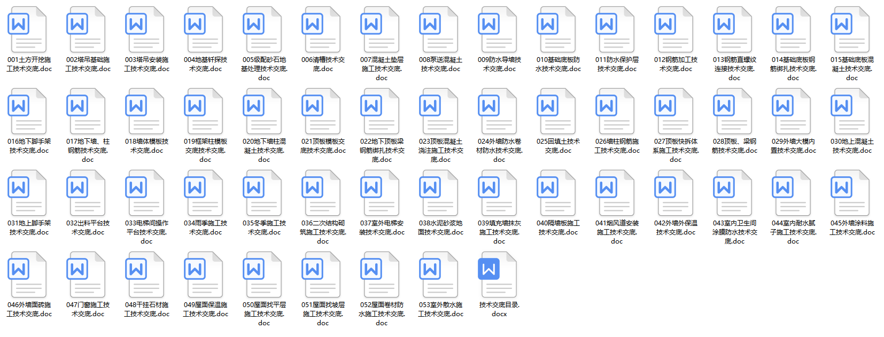Select the 046外墙面砖施工技术交底.doc icon

27,275
